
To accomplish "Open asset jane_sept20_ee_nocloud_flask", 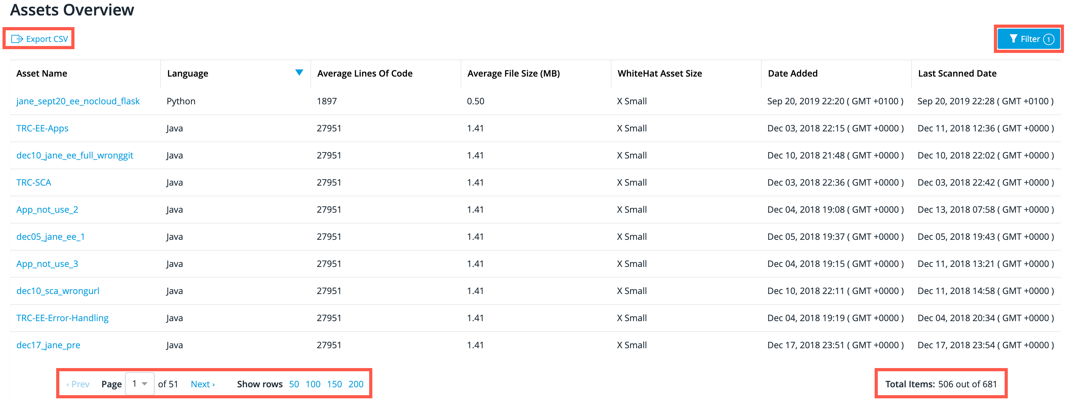I will tap(78, 101).
